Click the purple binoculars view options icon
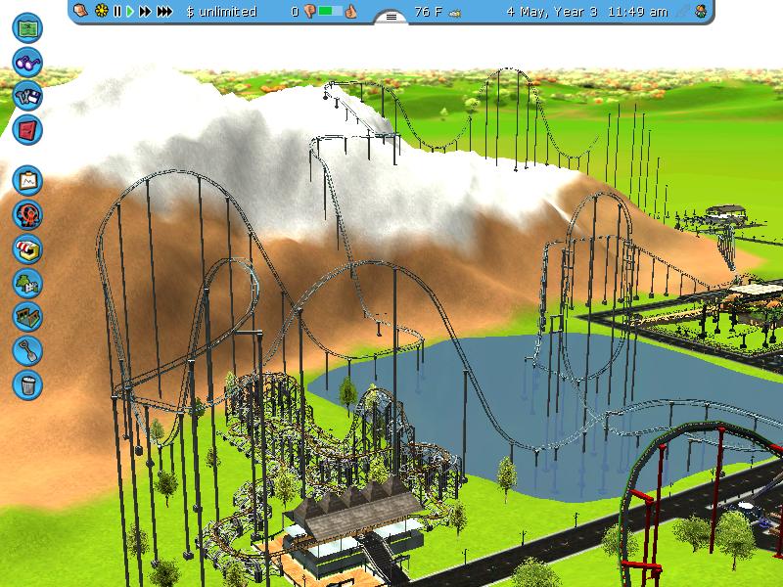This screenshot has width=783, height=587. pyautogui.click(x=28, y=61)
